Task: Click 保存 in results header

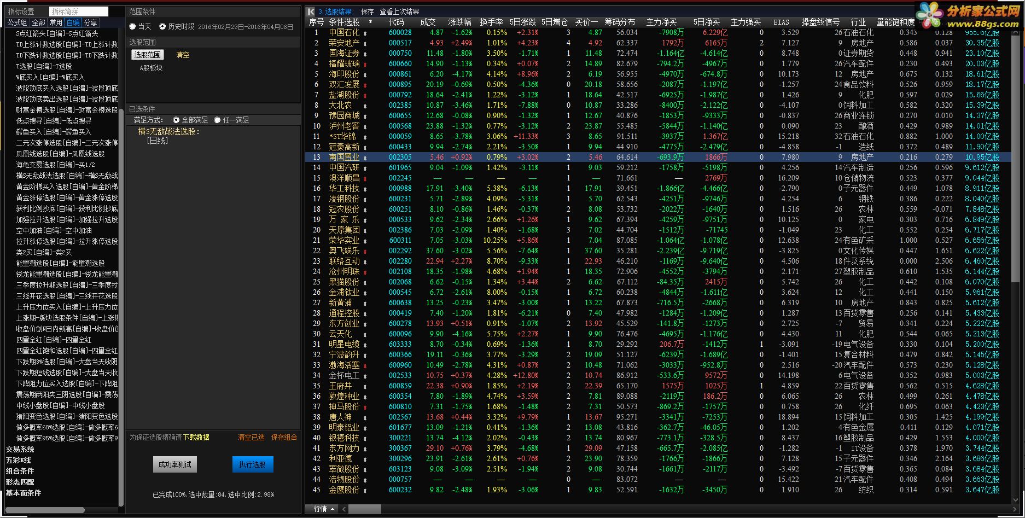Action: pyautogui.click(x=368, y=11)
